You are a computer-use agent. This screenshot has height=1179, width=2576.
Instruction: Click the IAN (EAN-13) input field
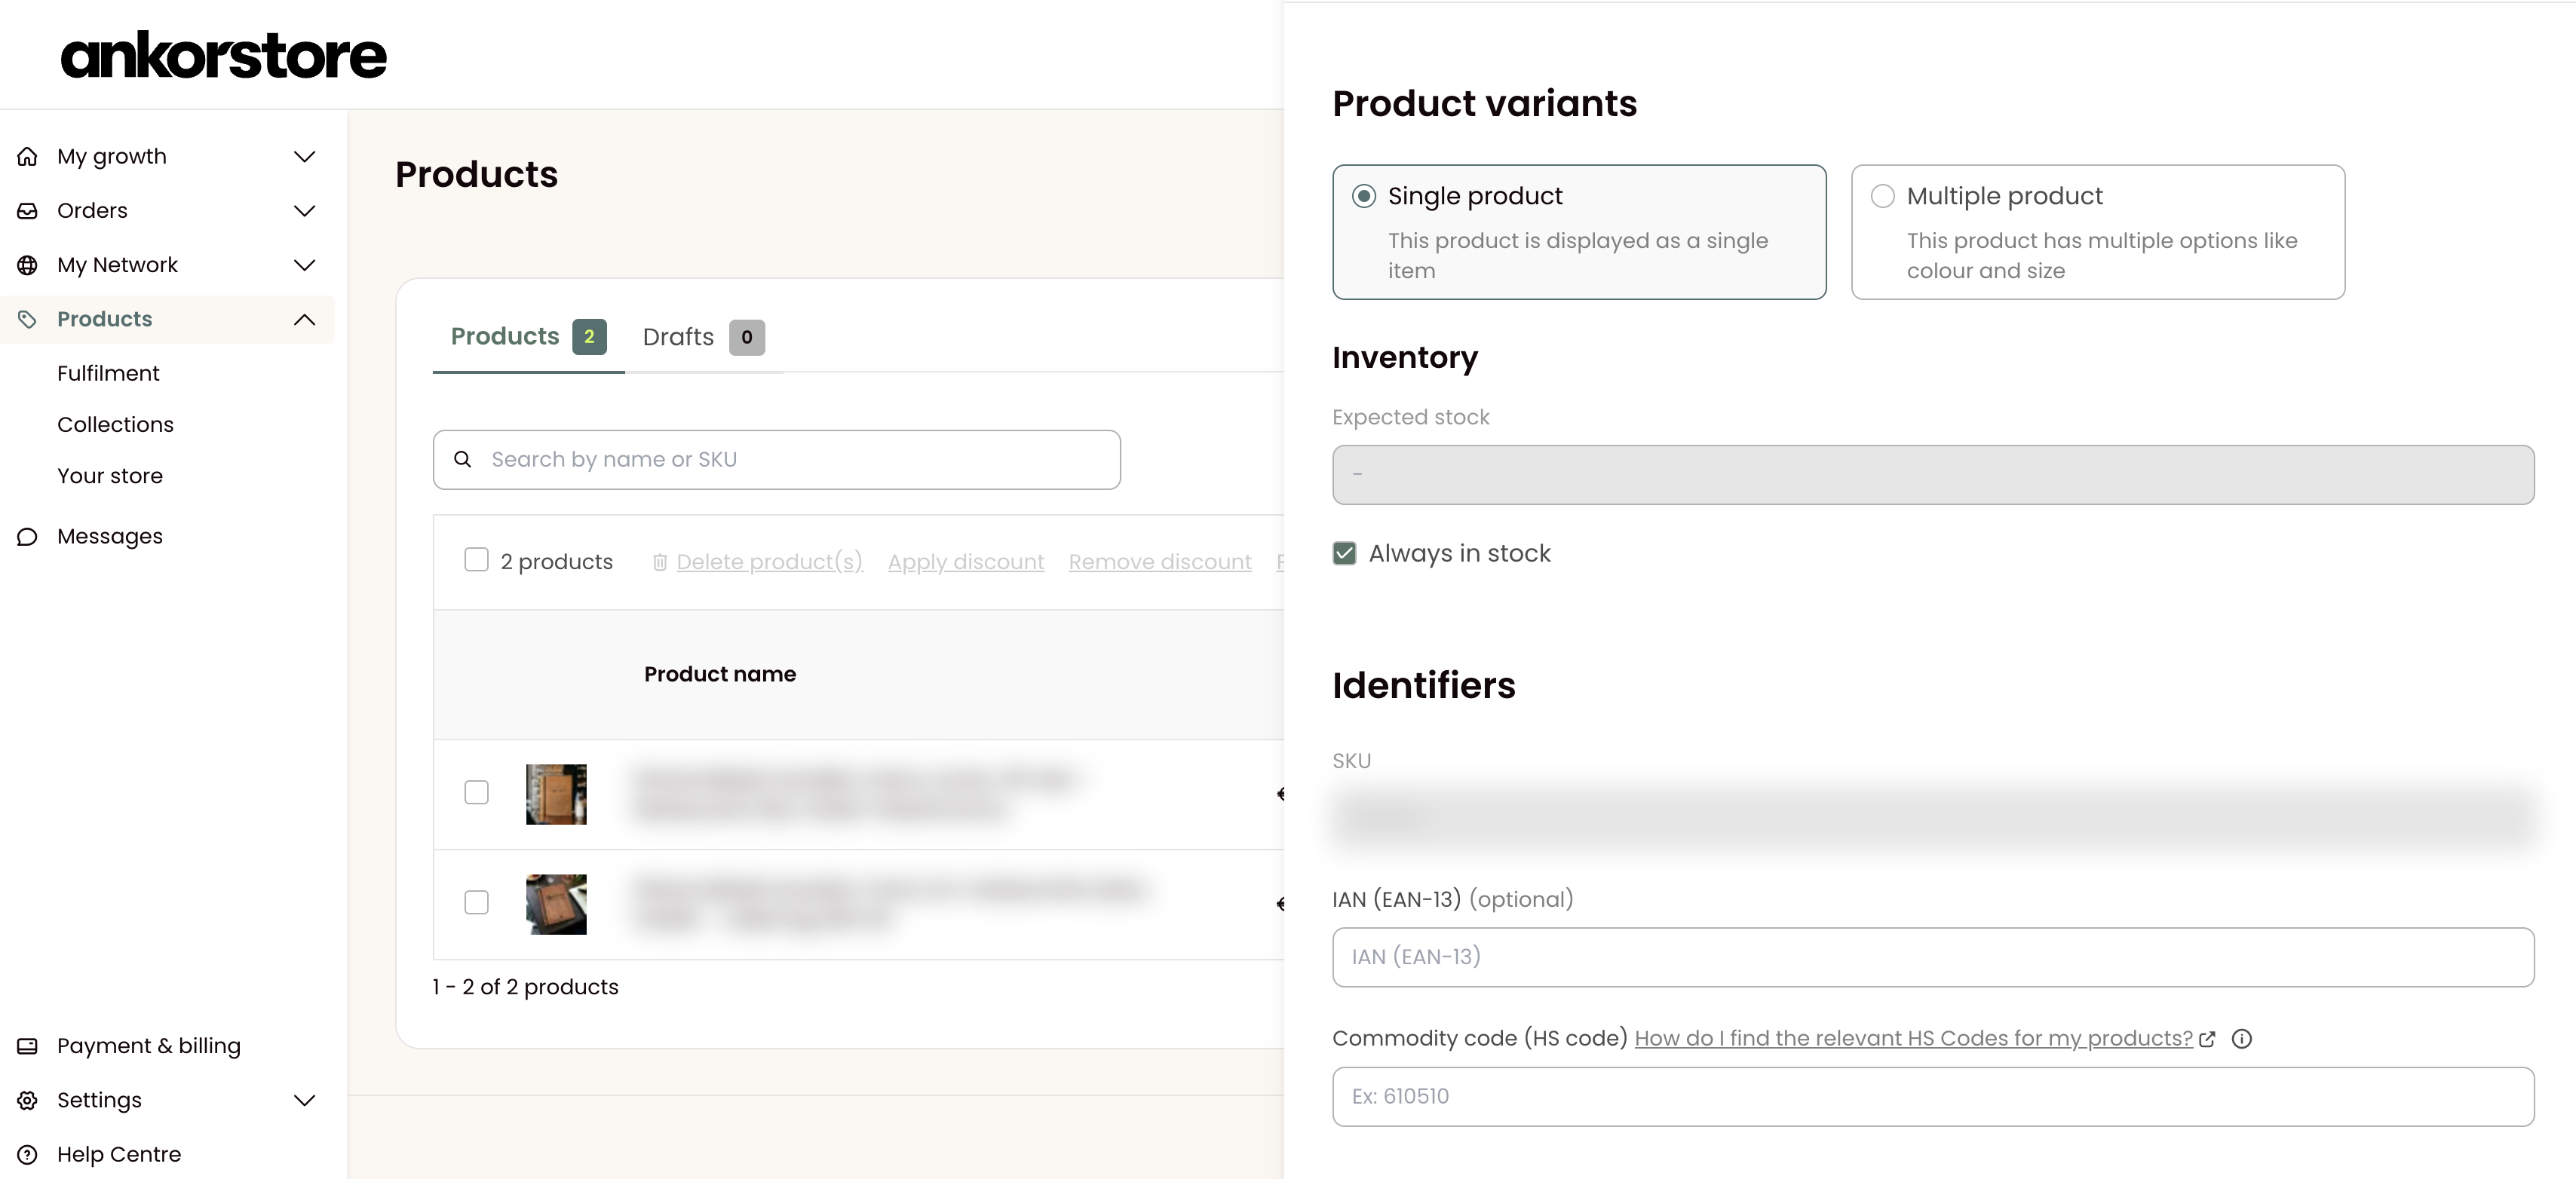tap(1932, 957)
